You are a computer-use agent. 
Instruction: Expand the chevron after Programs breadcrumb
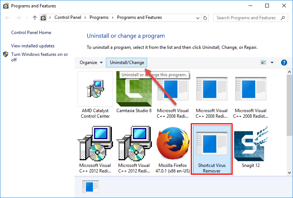coord(113,17)
